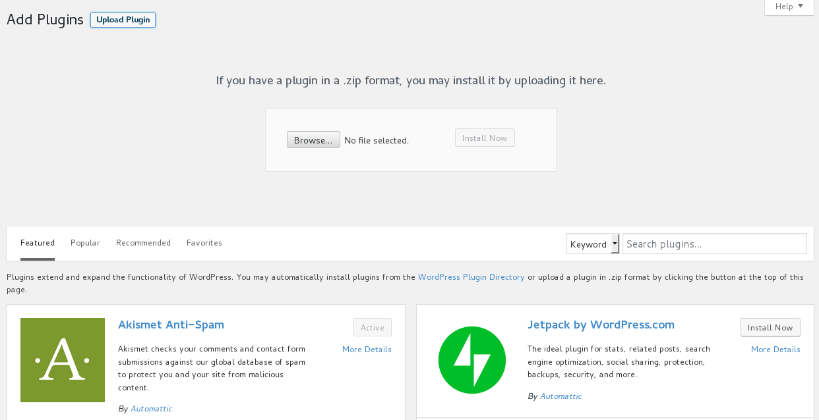Open the Keyword search filter dropdown
The image size is (819, 420).
click(592, 244)
